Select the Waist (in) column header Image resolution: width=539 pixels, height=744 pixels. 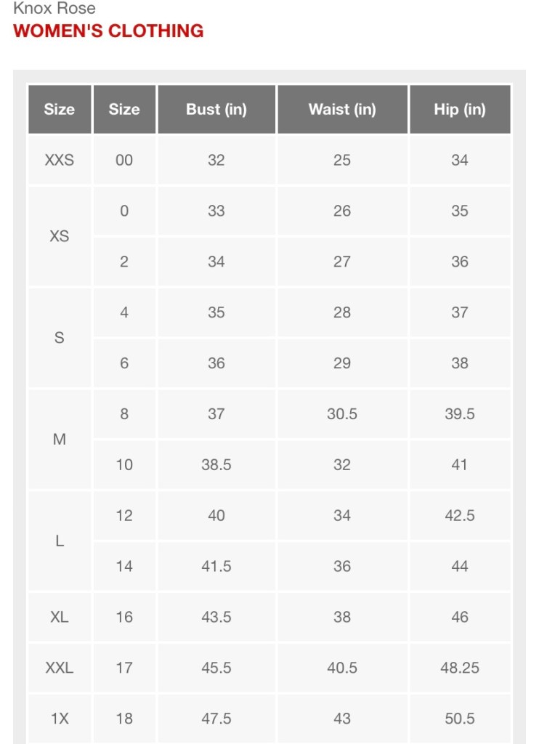tap(342, 109)
